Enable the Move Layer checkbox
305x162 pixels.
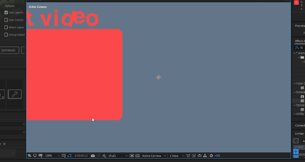(x=6, y=27)
